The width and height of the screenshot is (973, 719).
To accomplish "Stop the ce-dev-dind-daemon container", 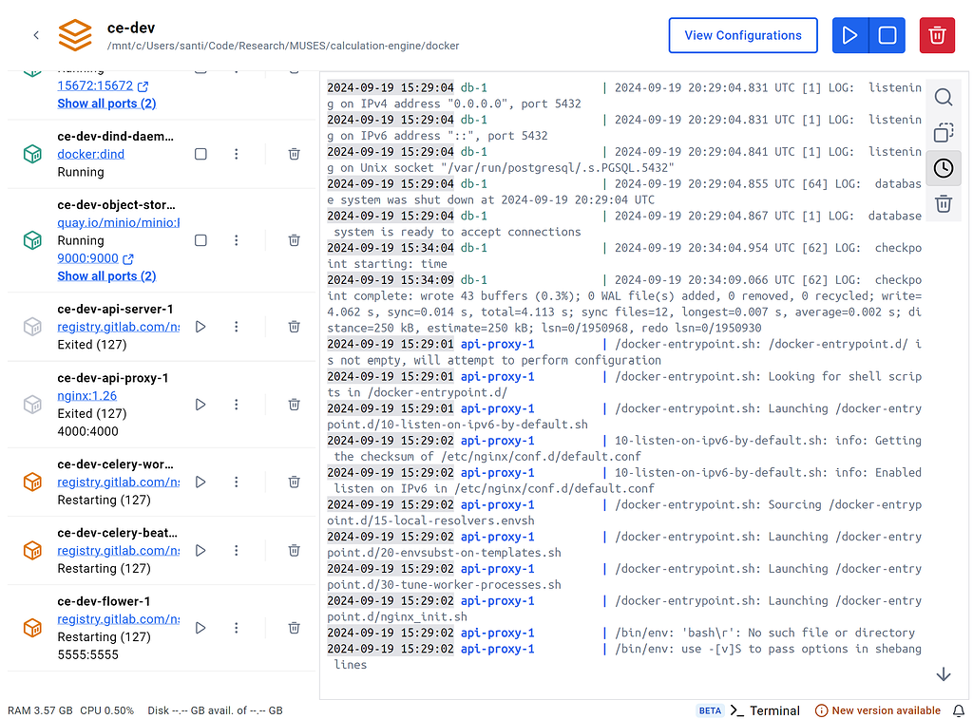I will (x=200, y=154).
